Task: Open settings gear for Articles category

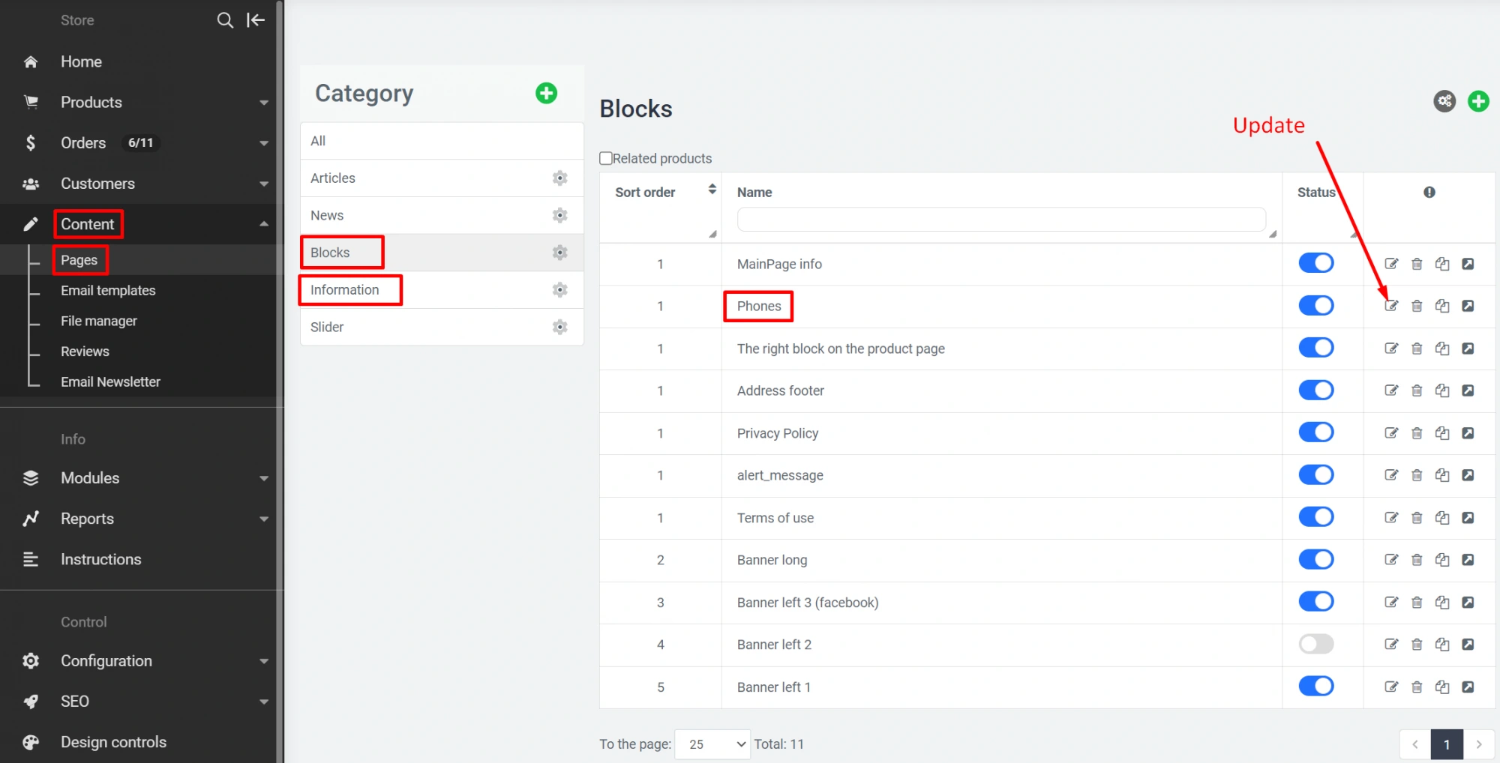Action: tap(559, 178)
